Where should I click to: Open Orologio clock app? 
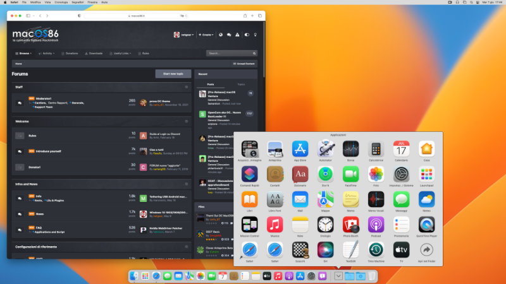325,225
